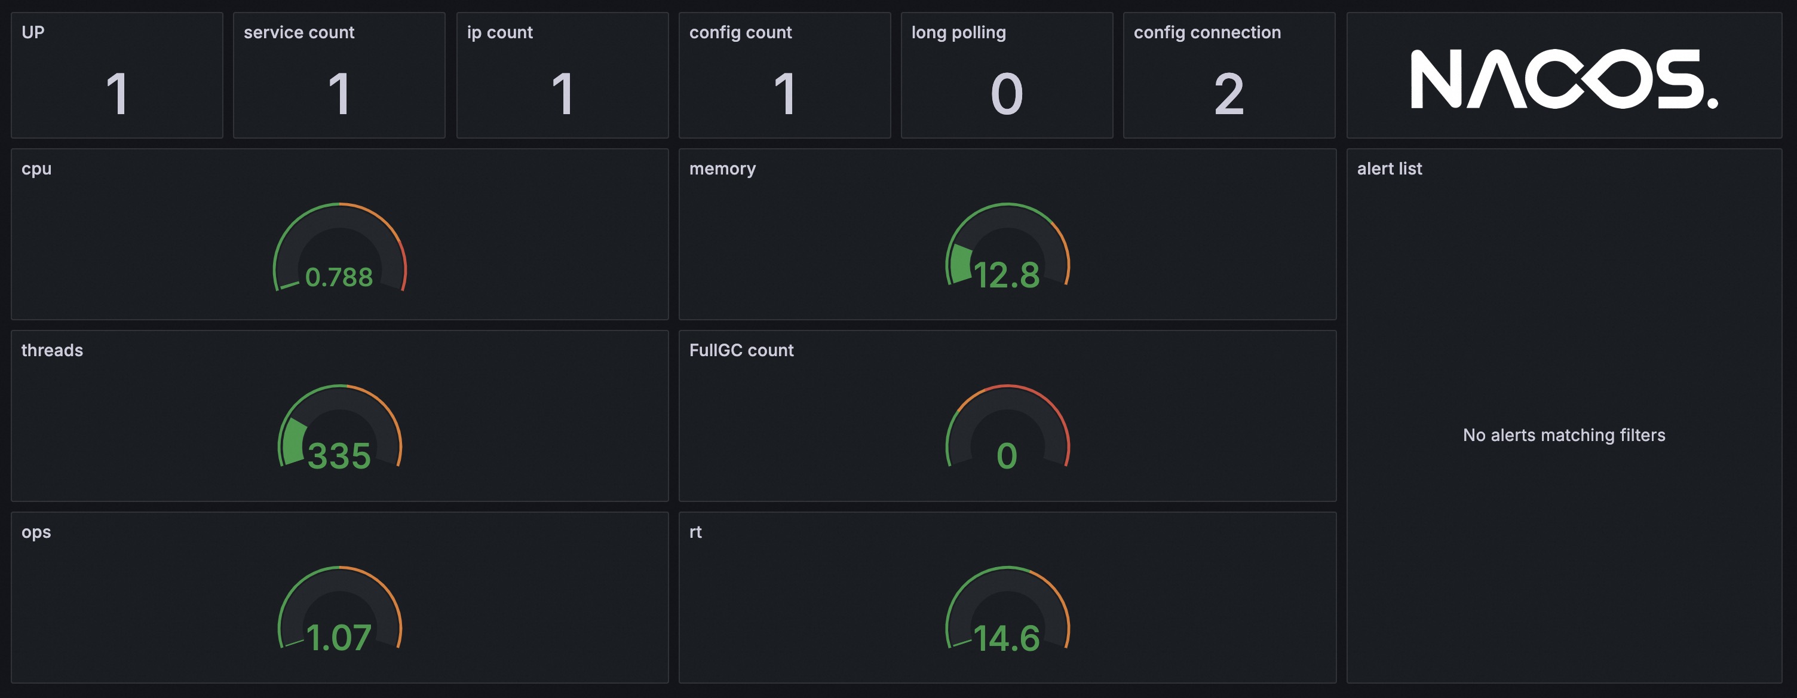Click the threads gauge arc
Image resolution: width=1797 pixels, height=698 pixels.
(x=340, y=385)
